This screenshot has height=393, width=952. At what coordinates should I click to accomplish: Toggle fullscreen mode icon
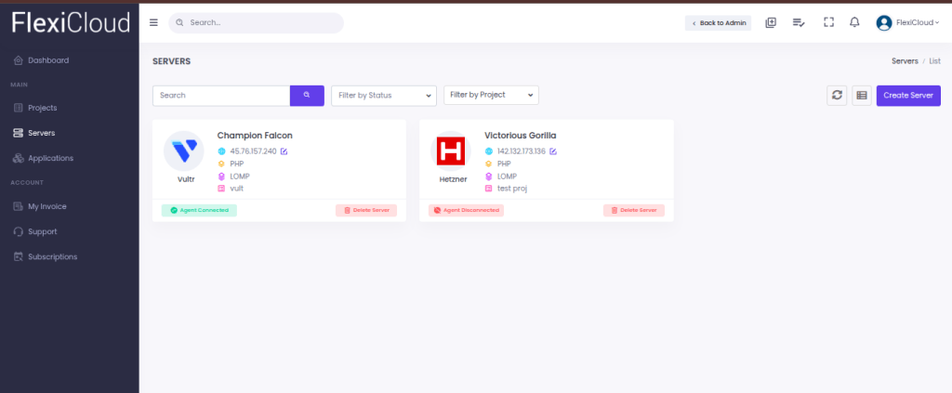coord(828,22)
